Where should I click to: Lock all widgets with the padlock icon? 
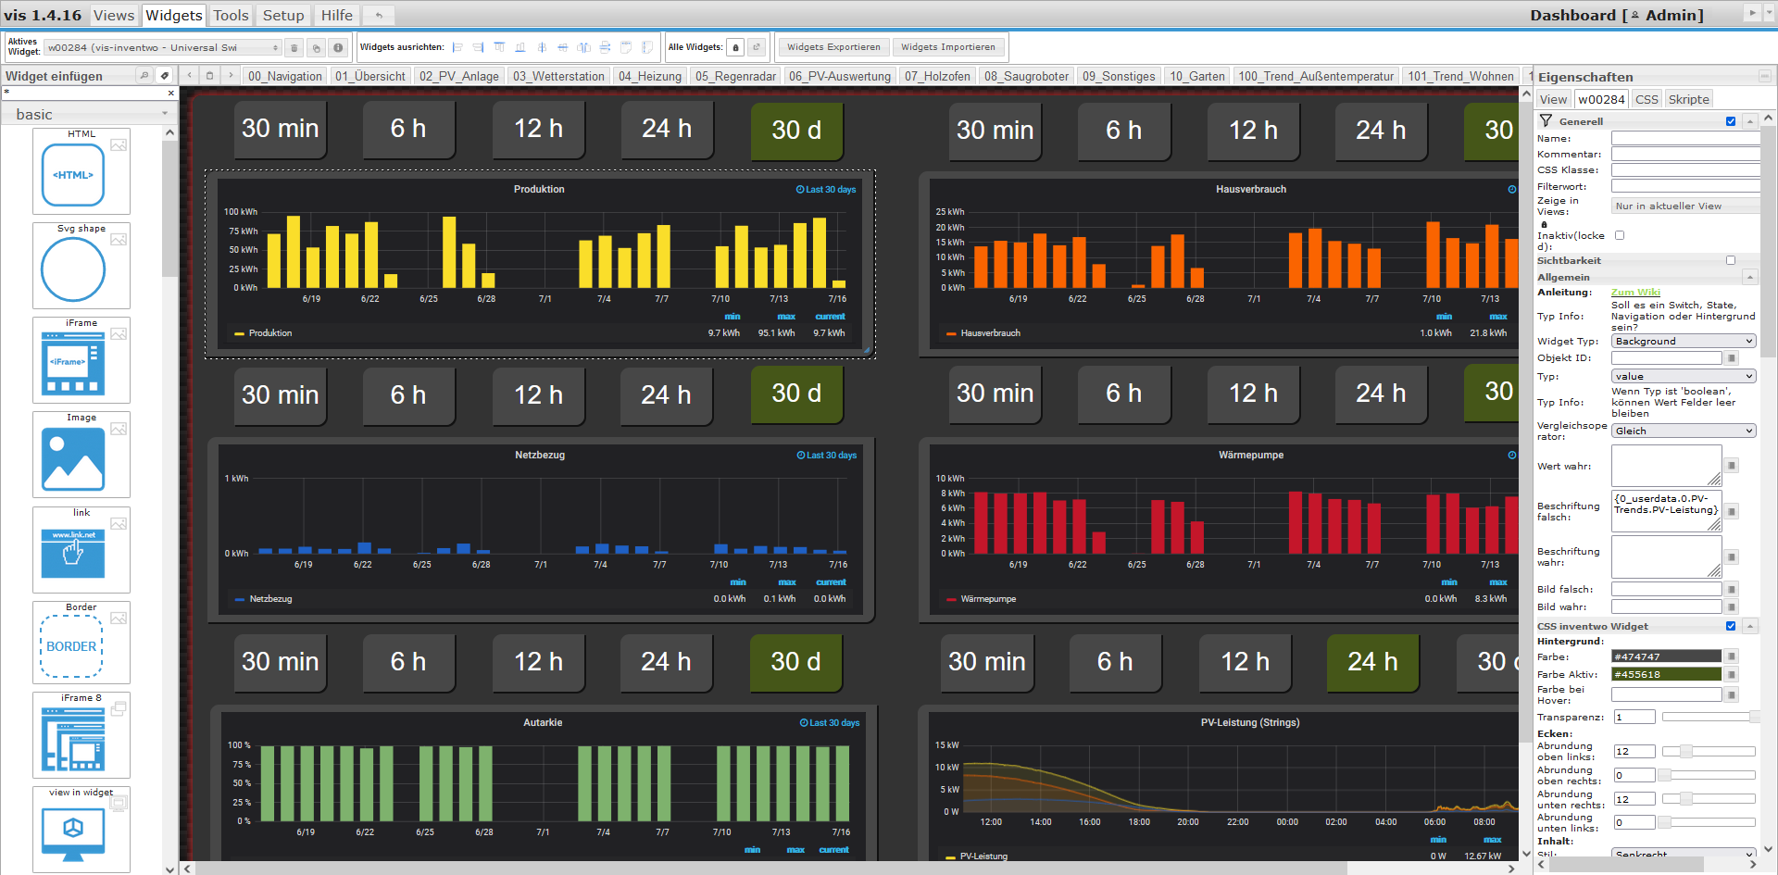tap(735, 47)
